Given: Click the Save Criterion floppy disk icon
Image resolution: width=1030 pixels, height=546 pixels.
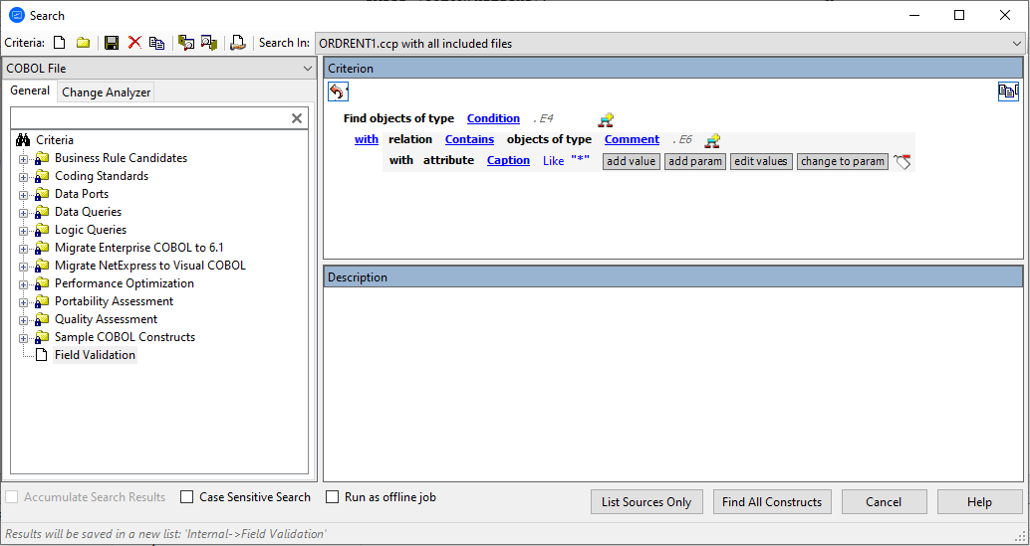Looking at the screenshot, I should [112, 43].
